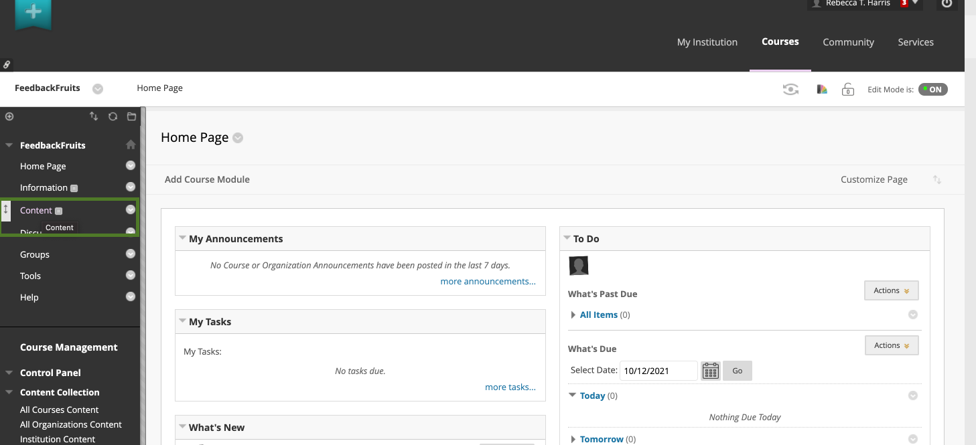This screenshot has width=976, height=445.
Task: Open options chevron for Information menu item
Action: coord(131,187)
